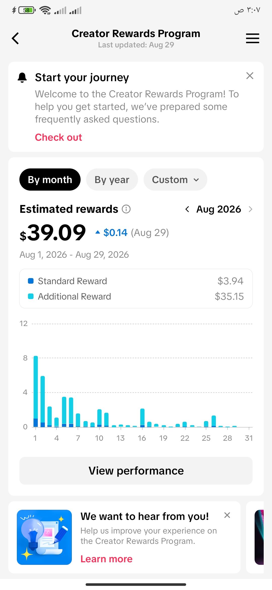Tap the notification bell icon
Image resolution: width=272 pixels, height=590 pixels.
coord(22,77)
